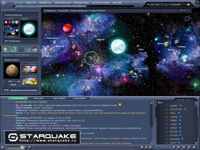The width and height of the screenshot is (200, 150).
Task: Select the central star on the map
Action: 118,46
